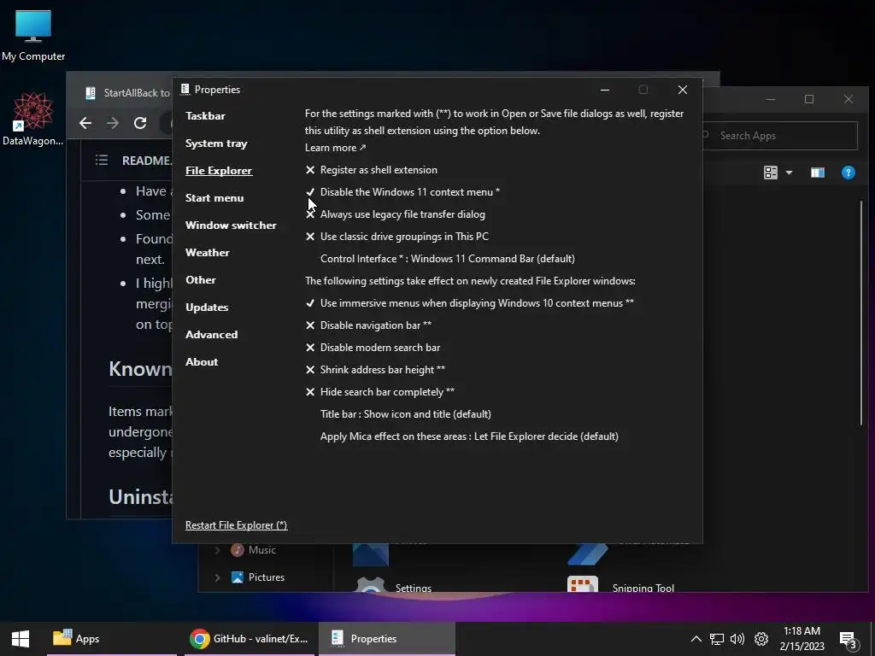Screen dimensions: 875x656
Task: Click Restart File Explorer link
Action: 237,525
